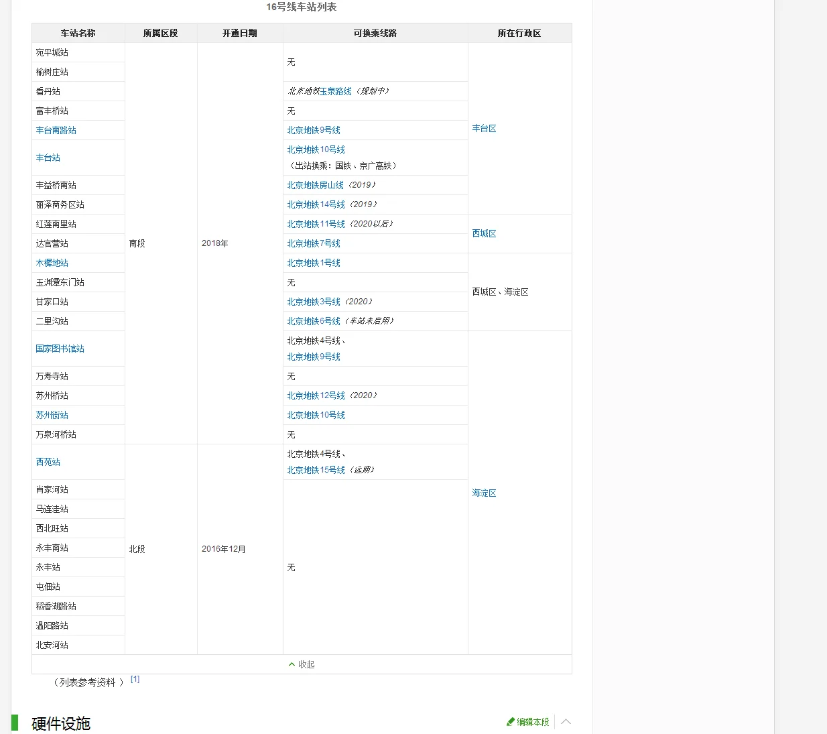Open the 国家图书馆站 station link

tap(58, 349)
